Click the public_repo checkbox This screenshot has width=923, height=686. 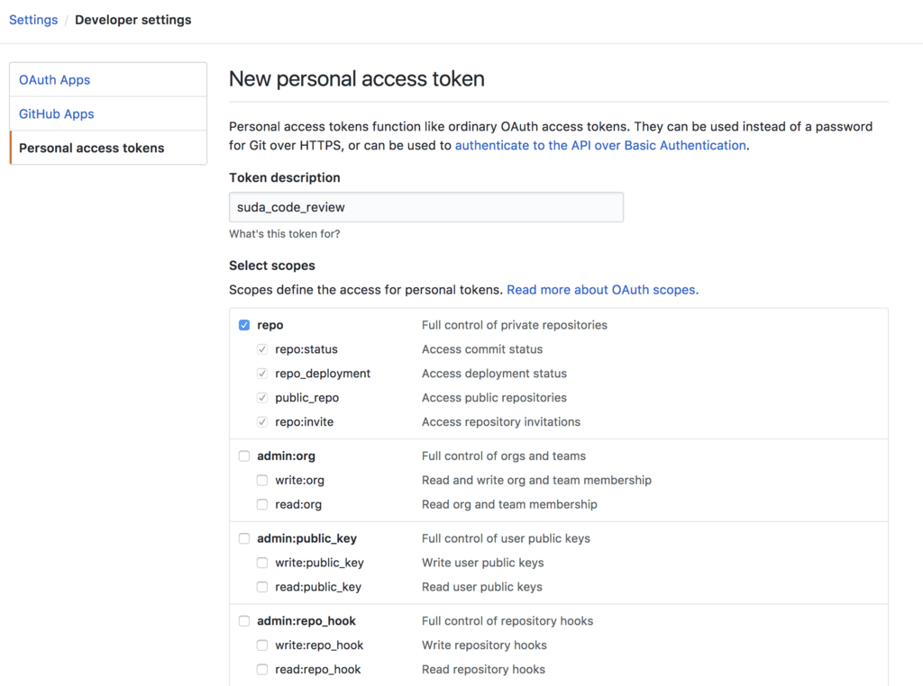coord(262,398)
